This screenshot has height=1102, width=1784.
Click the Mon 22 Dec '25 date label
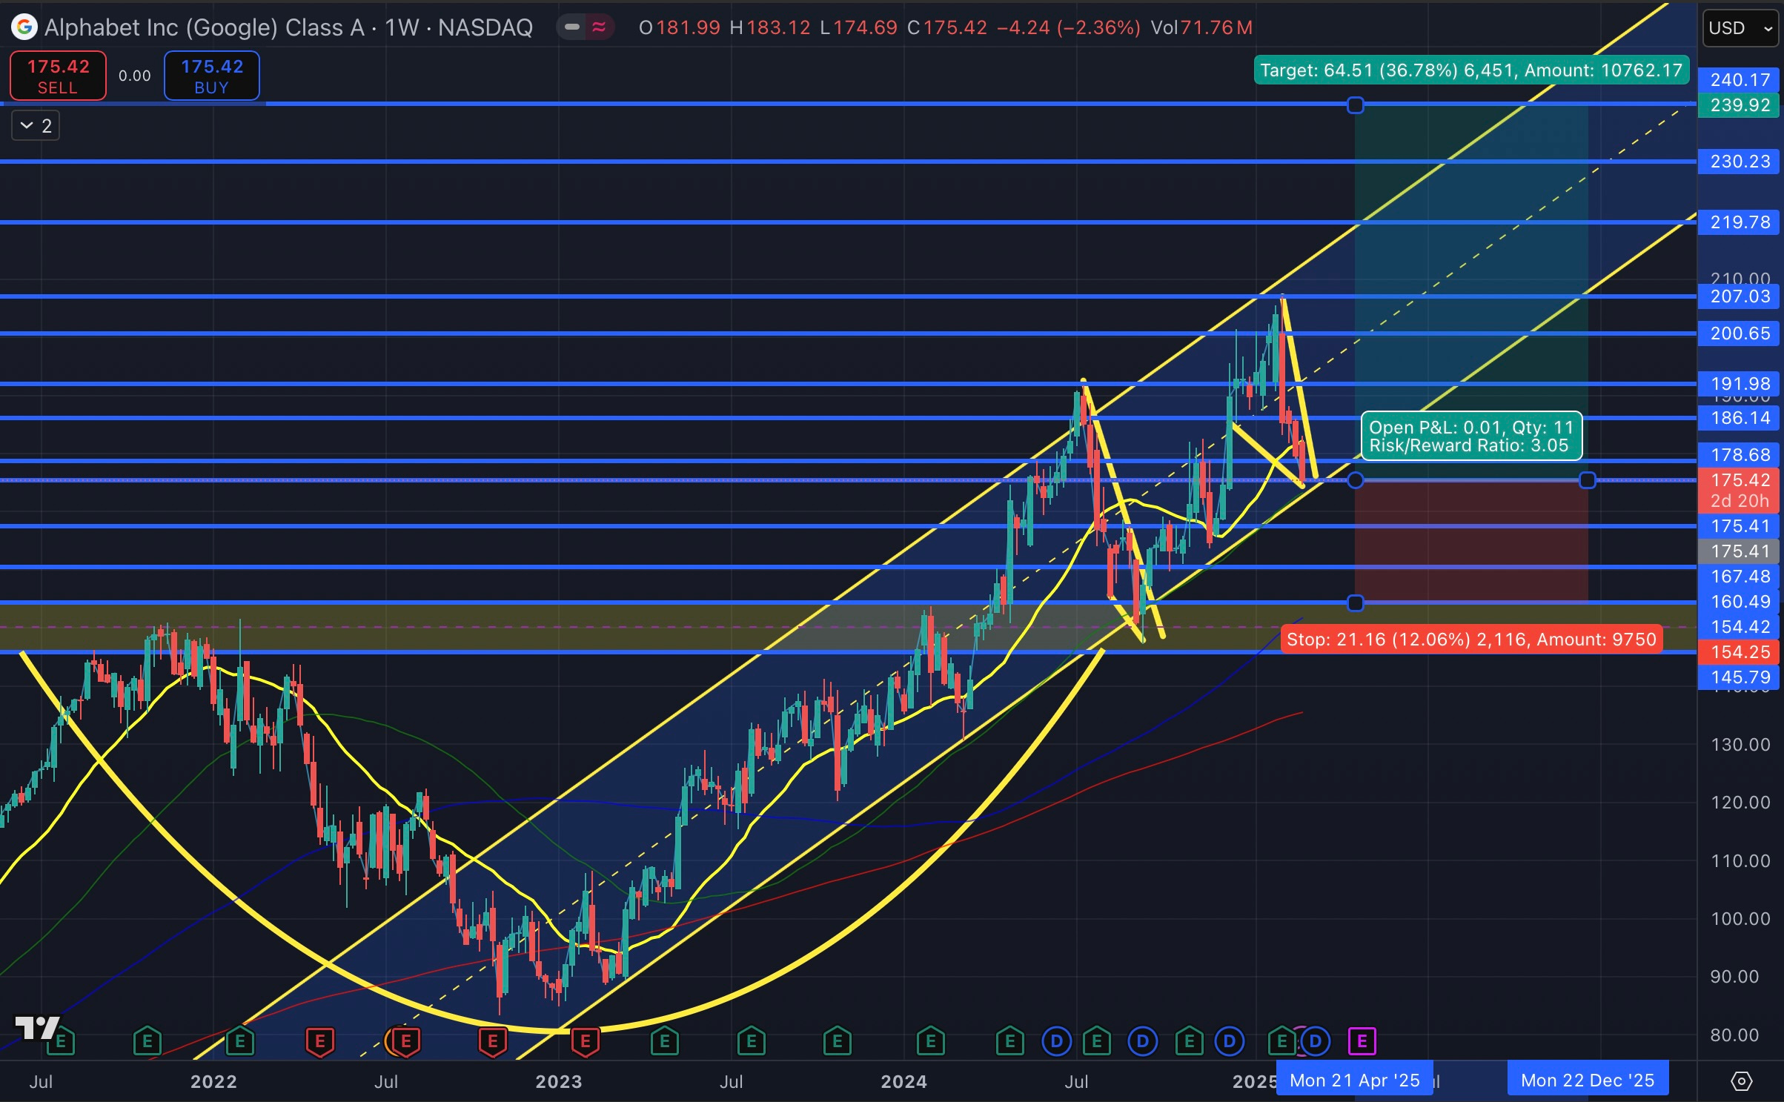[x=1587, y=1081]
